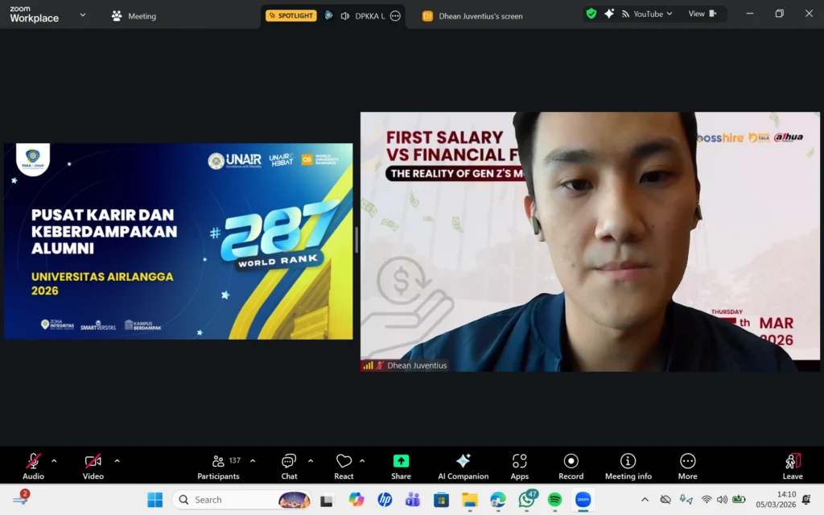Select the shared slide about Pusat Karir

(x=178, y=241)
